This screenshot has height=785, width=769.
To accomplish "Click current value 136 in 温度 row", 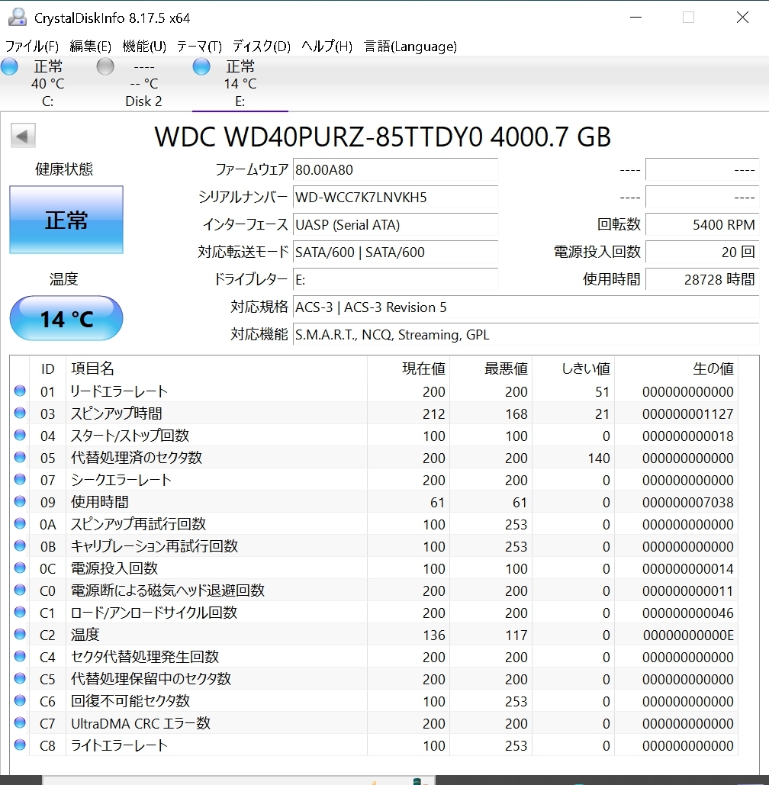I will point(434,635).
